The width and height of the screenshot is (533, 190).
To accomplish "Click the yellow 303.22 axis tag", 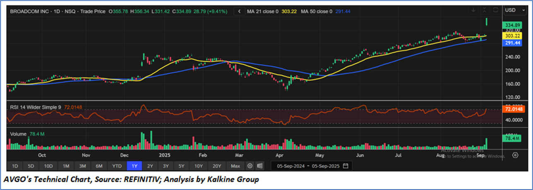I will point(512,36).
